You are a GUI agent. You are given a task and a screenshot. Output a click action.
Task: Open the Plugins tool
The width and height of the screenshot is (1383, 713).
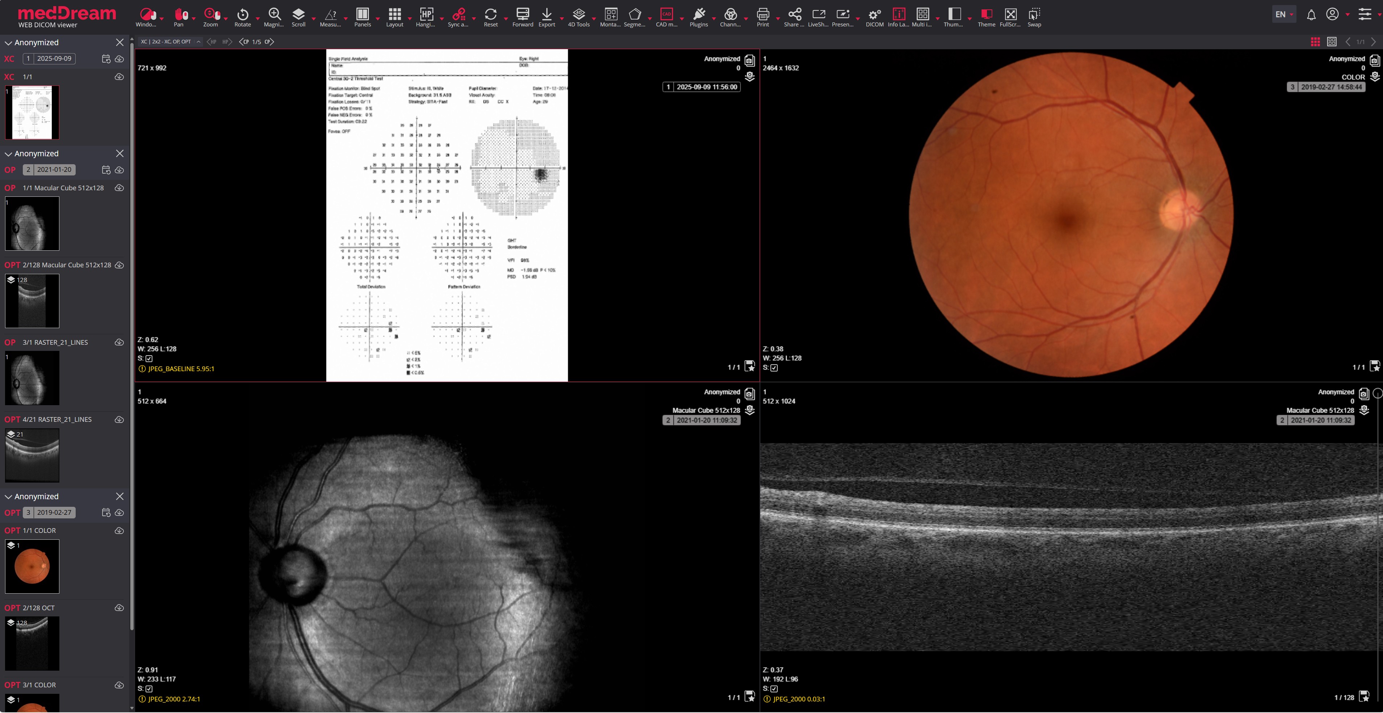(698, 17)
